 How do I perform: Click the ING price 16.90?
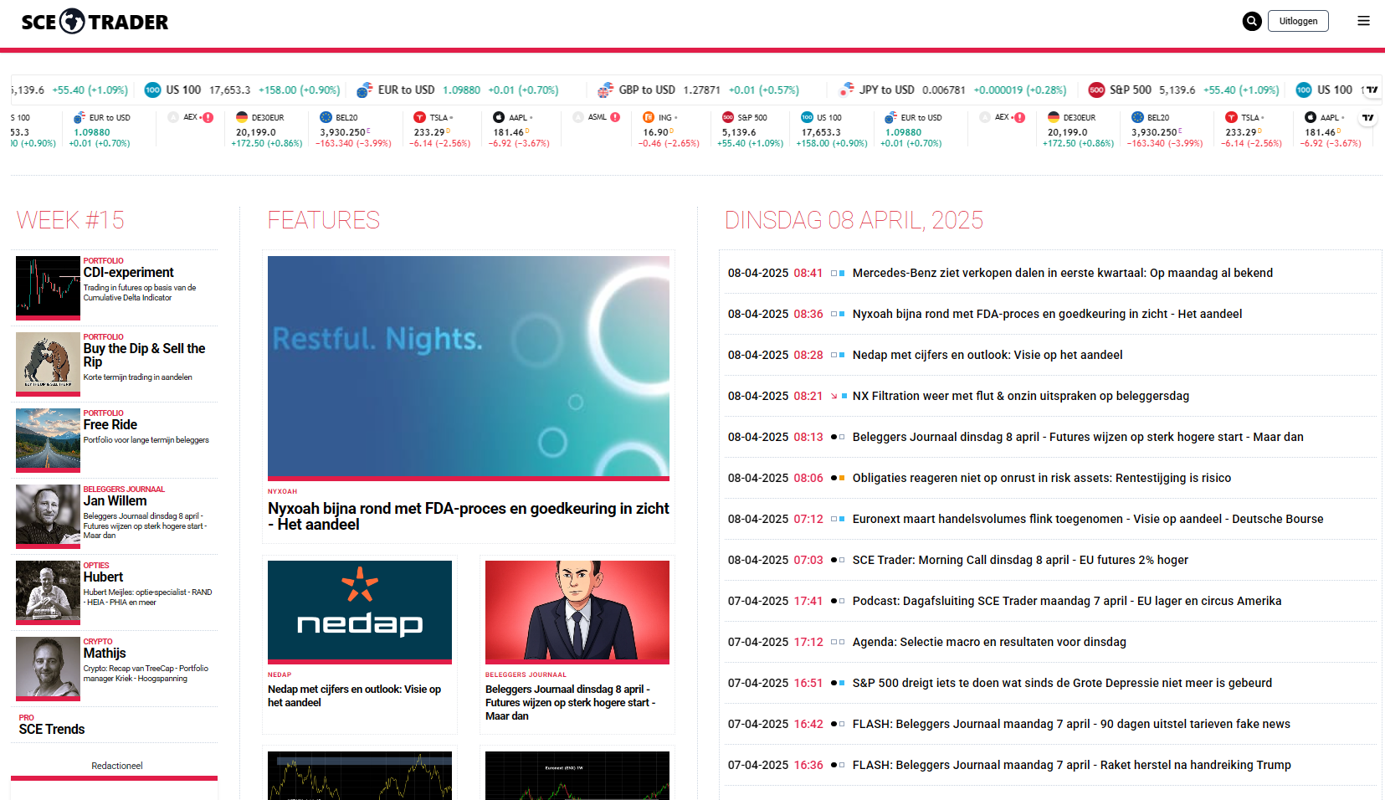tap(655, 132)
